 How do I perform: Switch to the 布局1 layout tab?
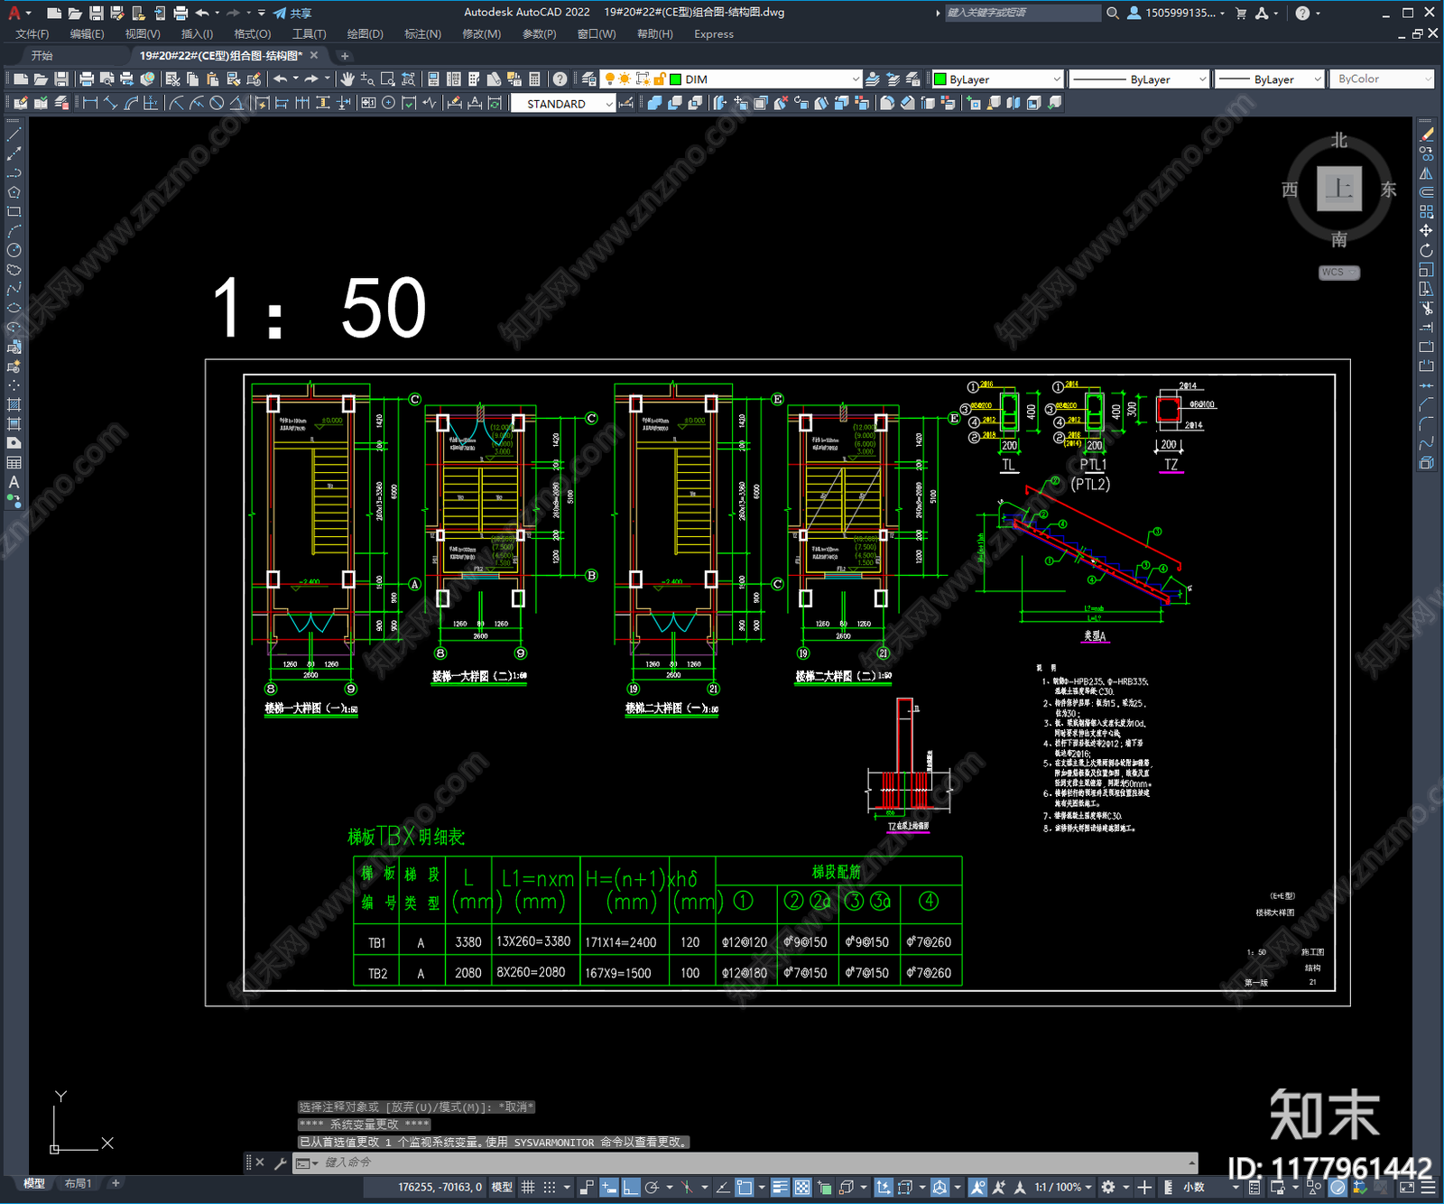[x=79, y=1183]
